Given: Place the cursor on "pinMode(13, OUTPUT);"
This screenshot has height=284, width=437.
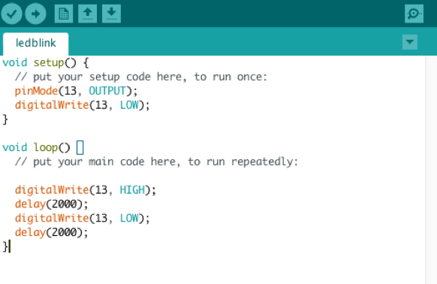Looking at the screenshot, I should [76, 91].
